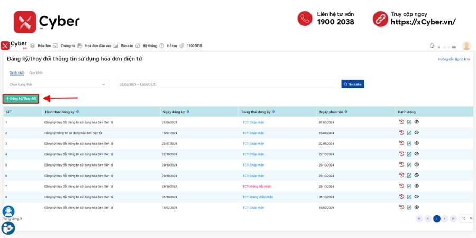Open history icon for row 1

pos(401,122)
